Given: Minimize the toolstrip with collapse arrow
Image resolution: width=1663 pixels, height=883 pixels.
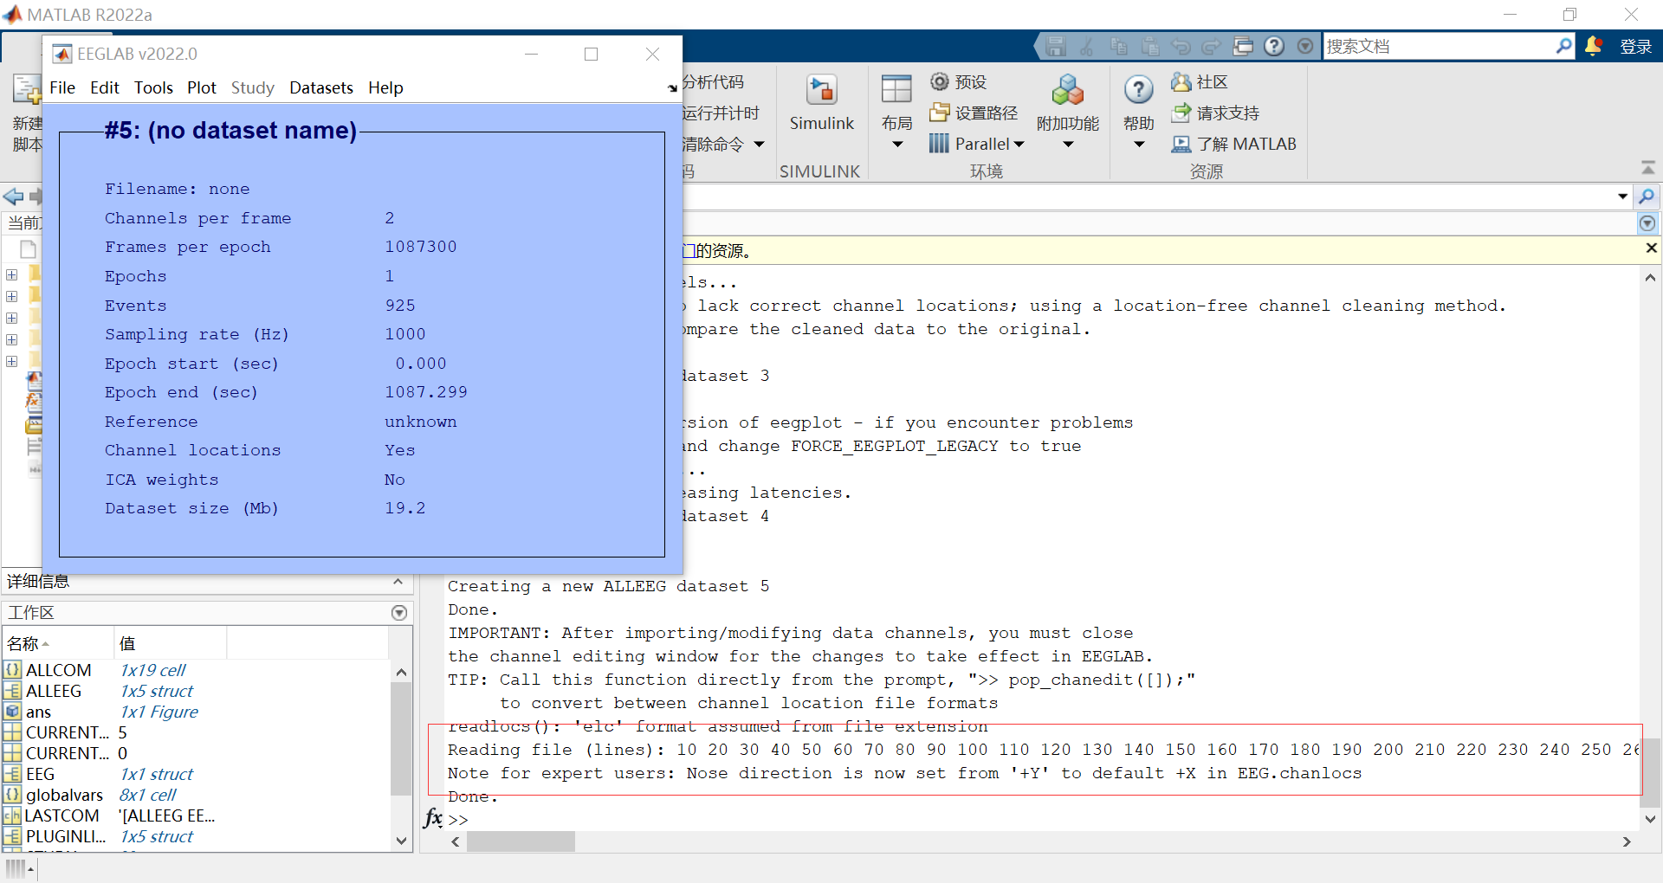Looking at the screenshot, I should point(1648,167).
